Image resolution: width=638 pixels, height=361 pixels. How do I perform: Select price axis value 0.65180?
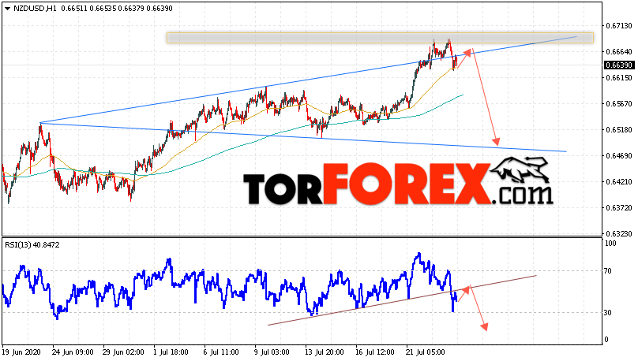[x=619, y=129]
